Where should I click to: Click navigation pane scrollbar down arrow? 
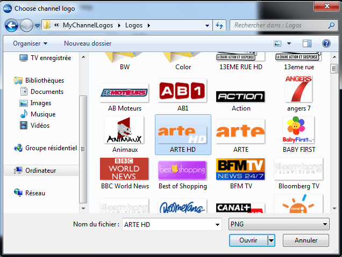tap(83, 208)
